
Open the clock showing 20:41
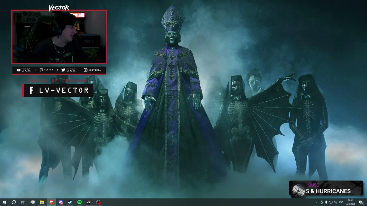tap(351, 202)
